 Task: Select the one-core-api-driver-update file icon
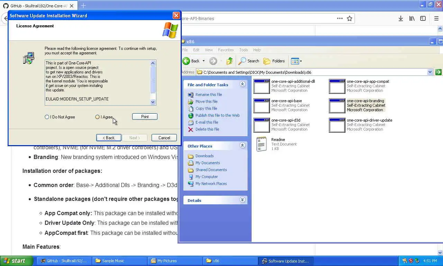(337, 125)
